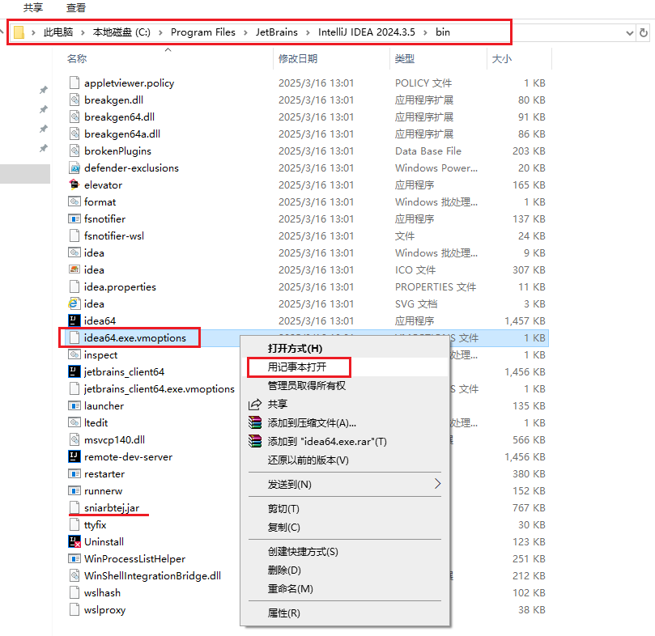
Task: Click the breakgen64.dll file icon
Action: click(x=74, y=117)
